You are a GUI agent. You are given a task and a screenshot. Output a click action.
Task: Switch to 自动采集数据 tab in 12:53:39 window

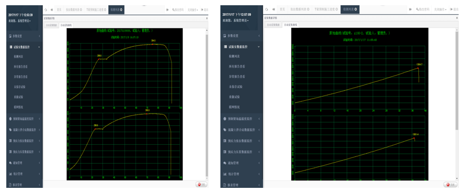click(x=51, y=25)
